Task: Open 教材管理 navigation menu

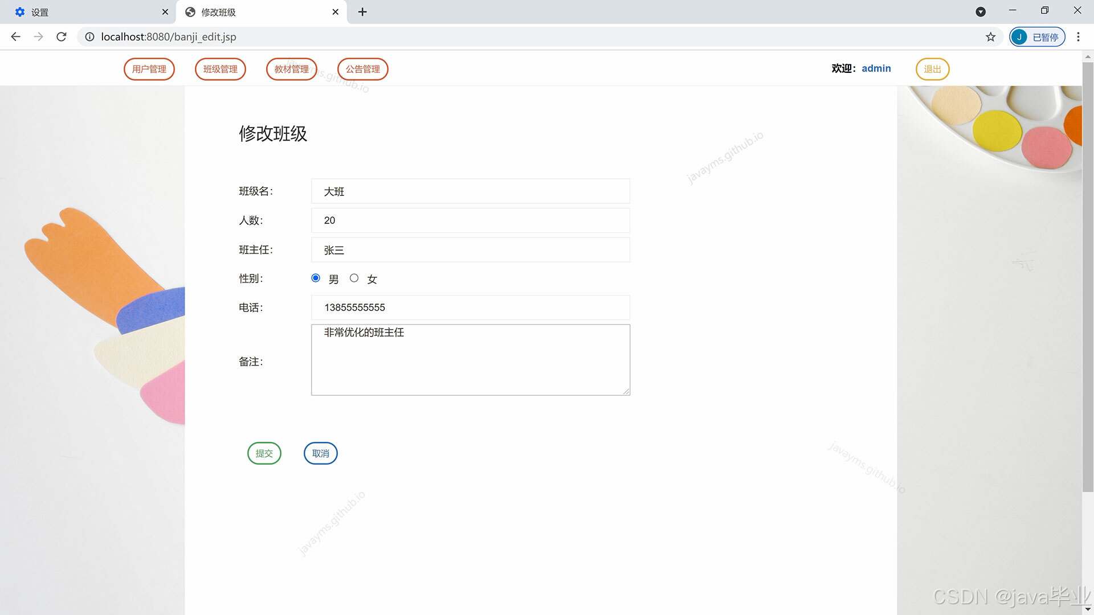Action: pos(292,69)
